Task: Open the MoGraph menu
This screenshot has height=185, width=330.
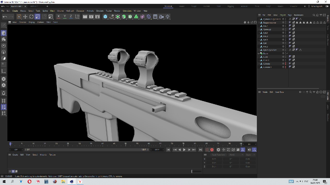Action: click(70, 11)
